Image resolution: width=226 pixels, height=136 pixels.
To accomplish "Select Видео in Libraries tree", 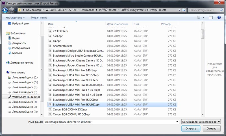I will pos(16,38).
